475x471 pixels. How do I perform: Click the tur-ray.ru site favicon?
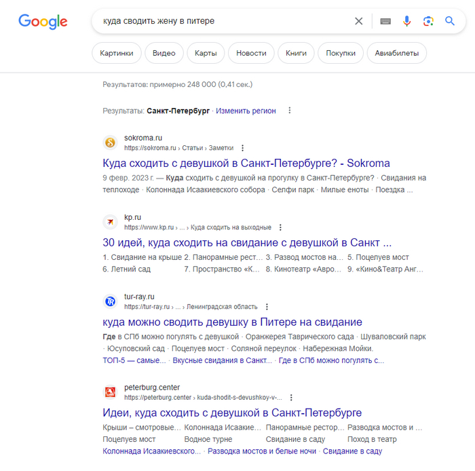(x=110, y=301)
